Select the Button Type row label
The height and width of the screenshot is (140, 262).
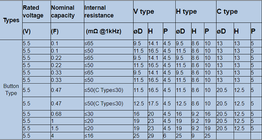(x=11, y=90)
